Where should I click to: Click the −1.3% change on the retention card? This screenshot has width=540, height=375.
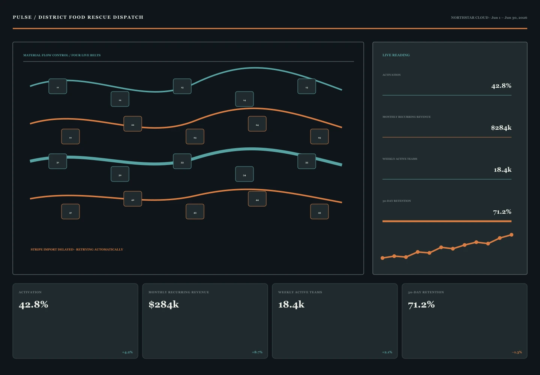pos(517,352)
